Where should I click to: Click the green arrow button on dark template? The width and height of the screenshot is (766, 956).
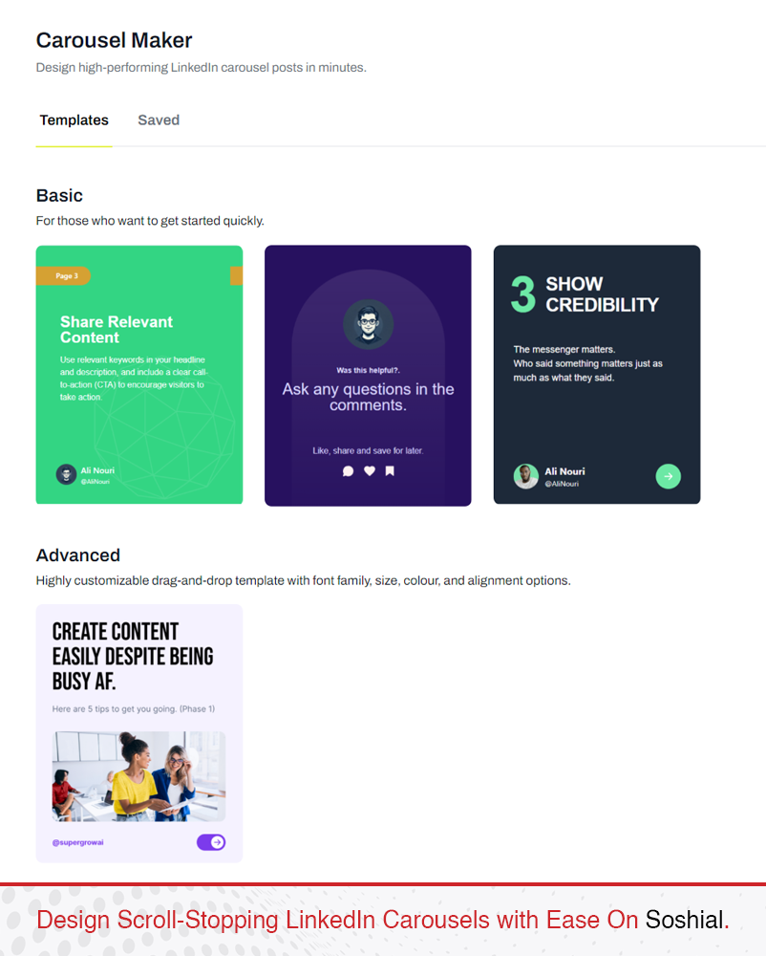pos(668,476)
